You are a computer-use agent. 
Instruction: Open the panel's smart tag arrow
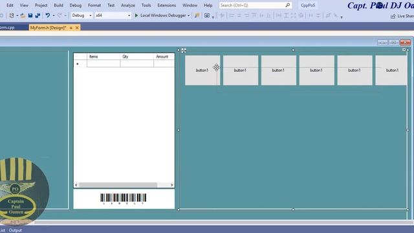(x=404, y=50)
